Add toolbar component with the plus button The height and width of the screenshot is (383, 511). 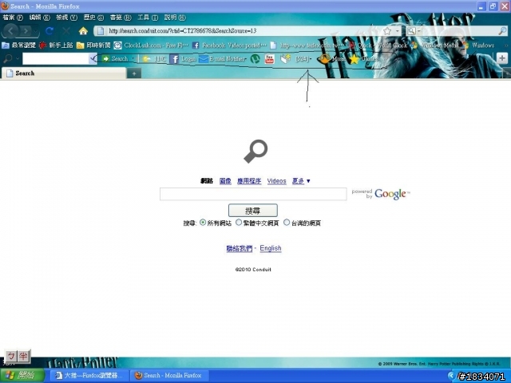[502, 58]
